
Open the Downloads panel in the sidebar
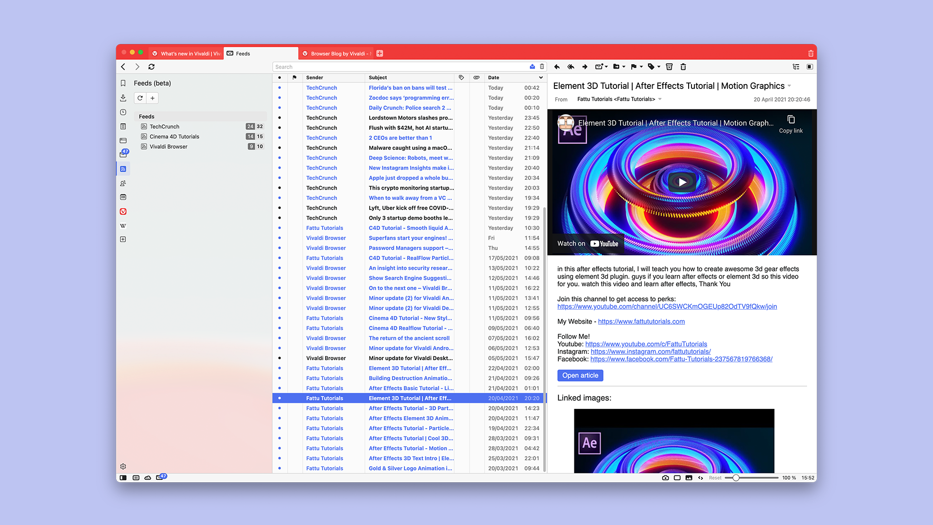(x=123, y=98)
